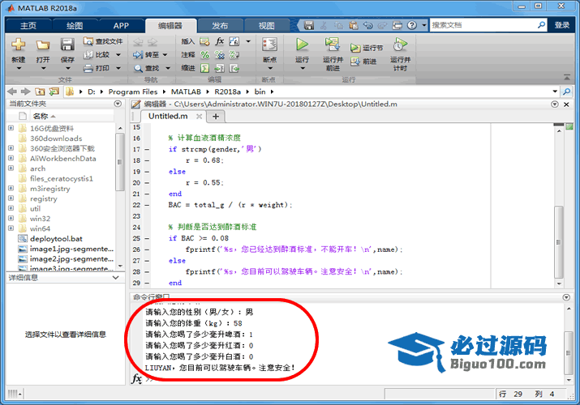The height and width of the screenshot is (405, 580).
Task: Click 运行节 (Run Section) button
Action: [367, 48]
